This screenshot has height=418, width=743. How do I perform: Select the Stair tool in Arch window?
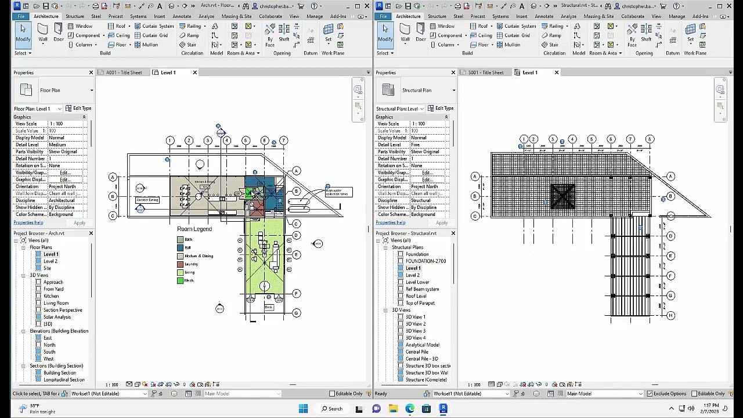[187, 45]
